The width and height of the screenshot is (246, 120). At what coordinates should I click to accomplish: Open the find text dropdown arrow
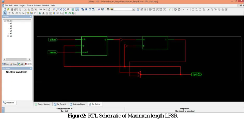133,9
